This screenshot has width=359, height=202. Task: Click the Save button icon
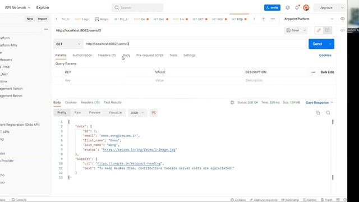[293, 30]
